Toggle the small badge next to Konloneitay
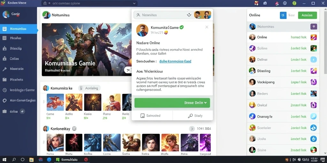This screenshot has height=163, width=327. click(x=74, y=129)
